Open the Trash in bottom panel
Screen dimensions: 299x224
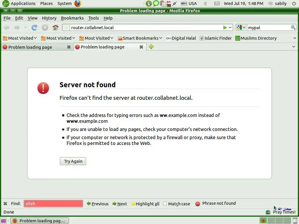tap(295, 220)
